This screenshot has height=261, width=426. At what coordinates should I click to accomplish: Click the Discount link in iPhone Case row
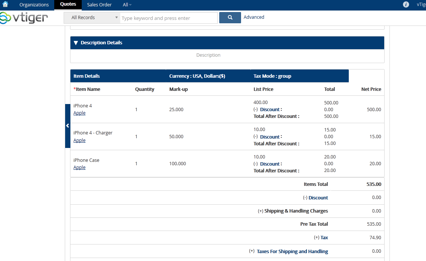click(x=270, y=164)
